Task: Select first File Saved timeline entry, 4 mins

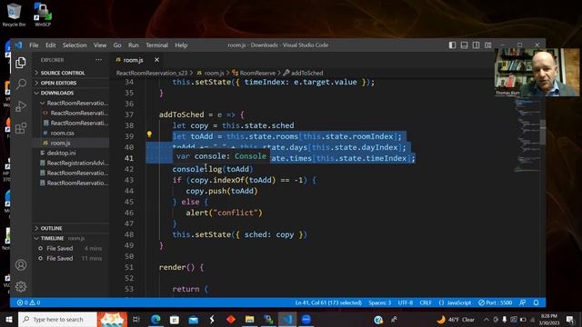Action: click(71, 248)
